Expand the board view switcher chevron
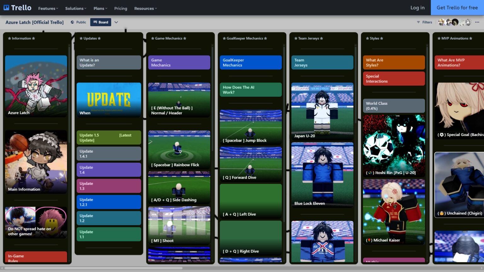Image resolution: width=484 pixels, height=272 pixels. click(x=116, y=22)
